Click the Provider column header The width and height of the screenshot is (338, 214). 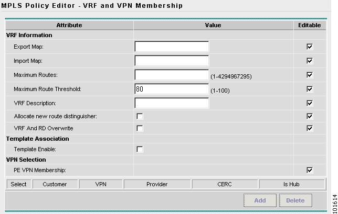click(157, 184)
